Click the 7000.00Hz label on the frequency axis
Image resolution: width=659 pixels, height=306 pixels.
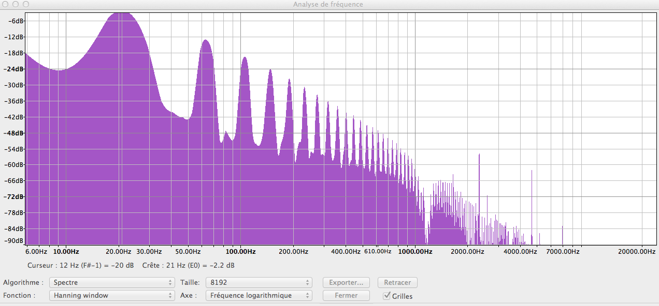pos(563,252)
